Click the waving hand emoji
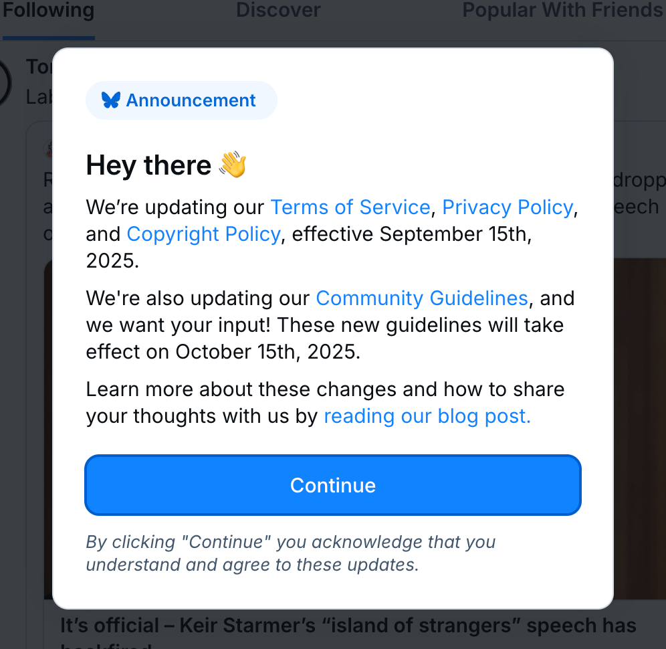This screenshot has width=666, height=649. tap(233, 165)
